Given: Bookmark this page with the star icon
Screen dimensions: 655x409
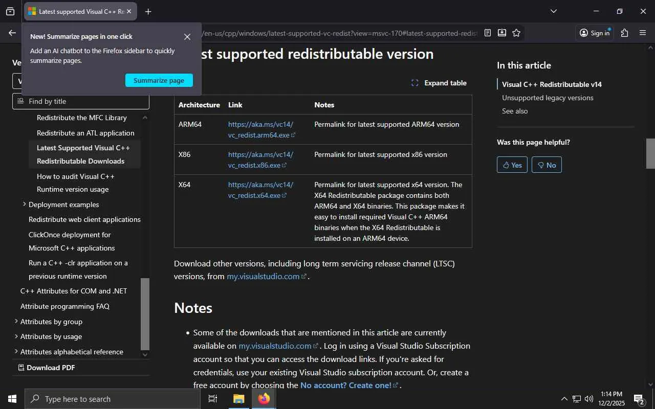Looking at the screenshot, I should [516, 33].
